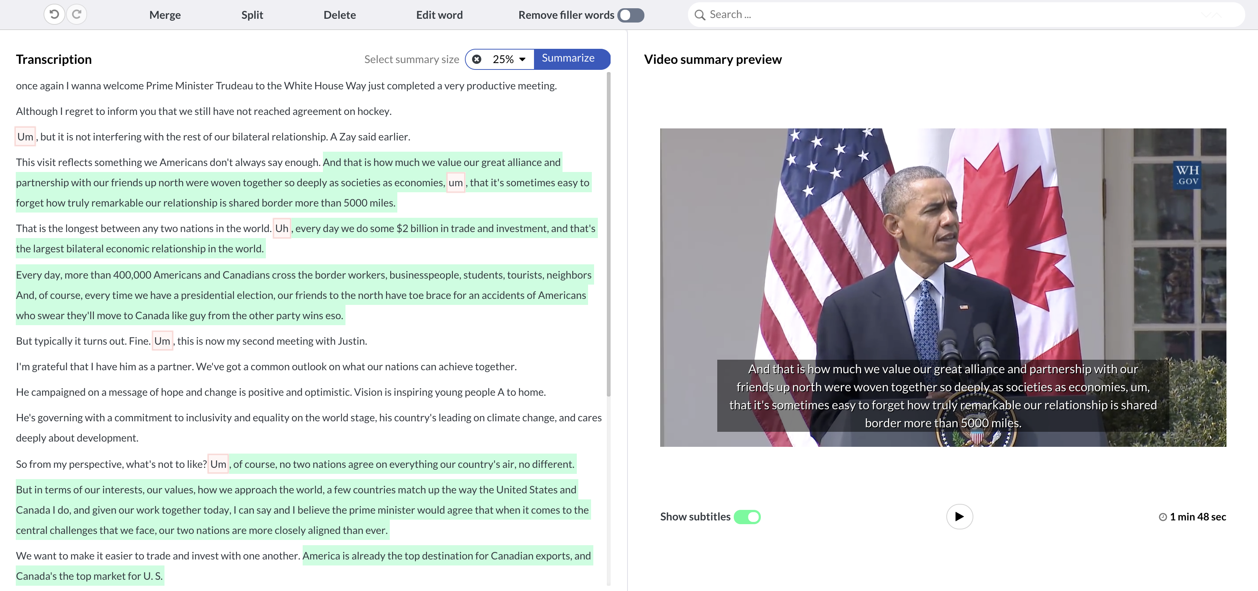Viewport: 1258px width, 591px height.
Task: Click the undo arrow icon
Action: tap(54, 14)
